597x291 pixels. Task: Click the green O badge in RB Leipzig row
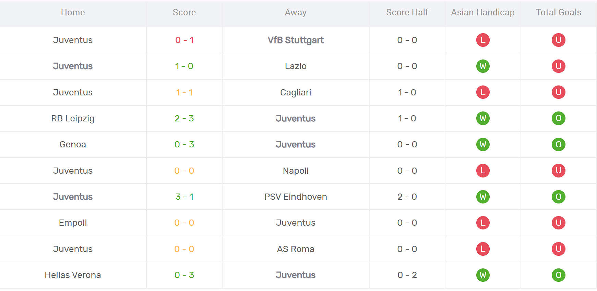pyautogui.click(x=558, y=118)
